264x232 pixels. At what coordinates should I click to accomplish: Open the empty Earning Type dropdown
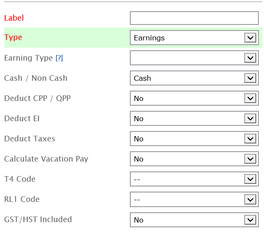coord(194,58)
